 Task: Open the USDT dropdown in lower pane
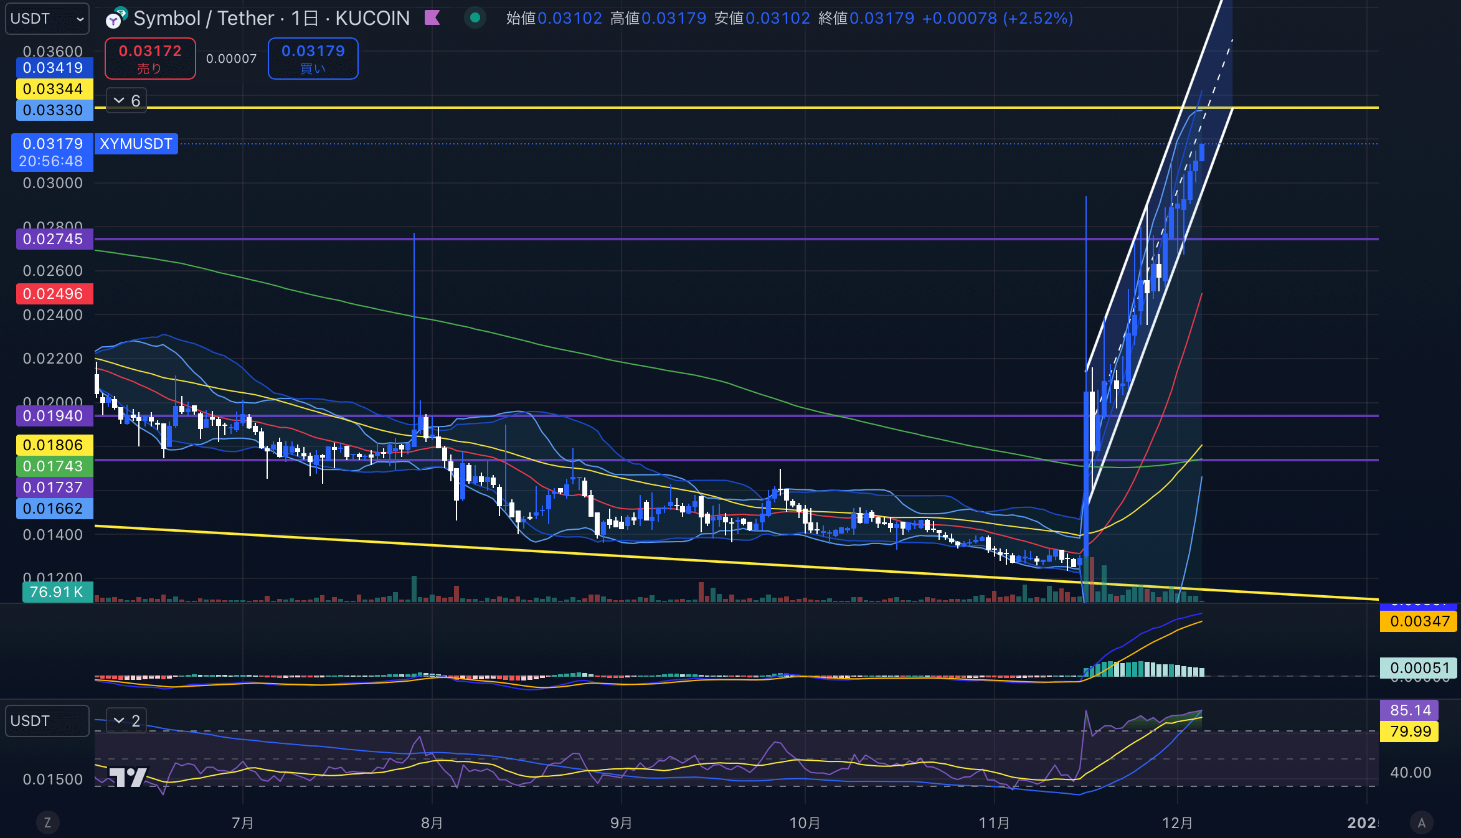click(x=47, y=721)
